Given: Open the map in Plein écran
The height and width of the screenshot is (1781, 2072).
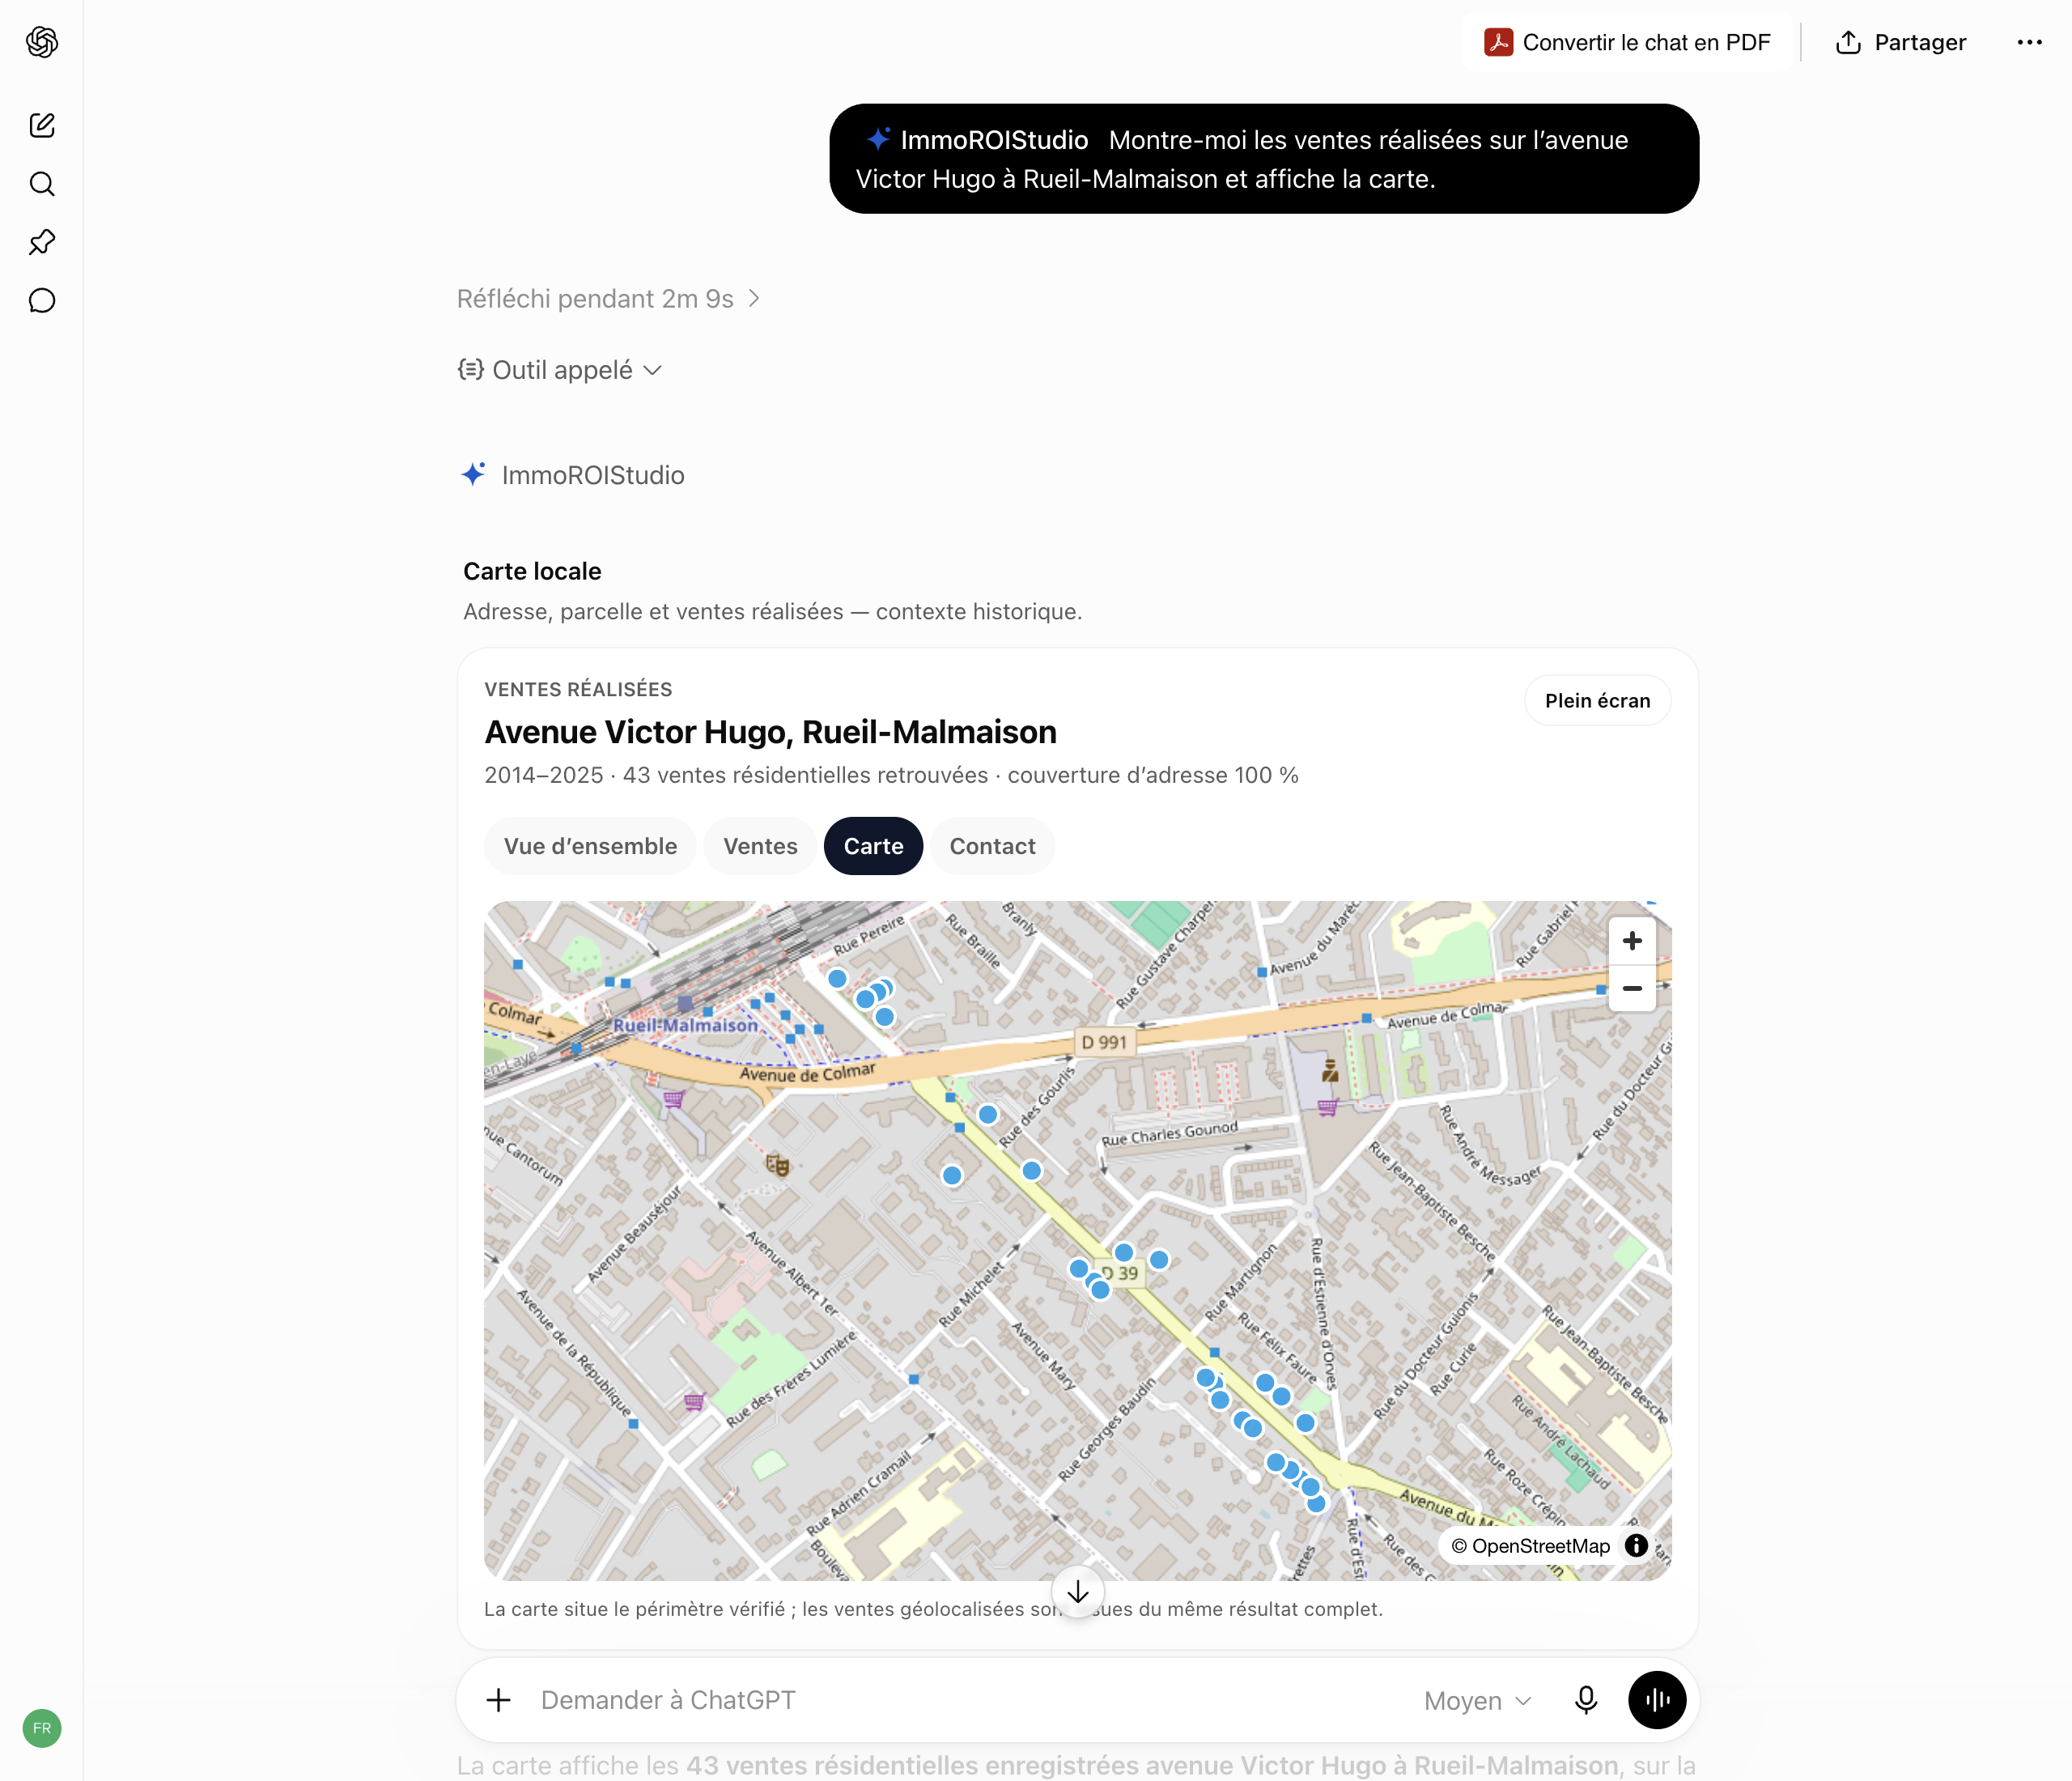Looking at the screenshot, I should pyautogui.click(x=1597, y=701).
